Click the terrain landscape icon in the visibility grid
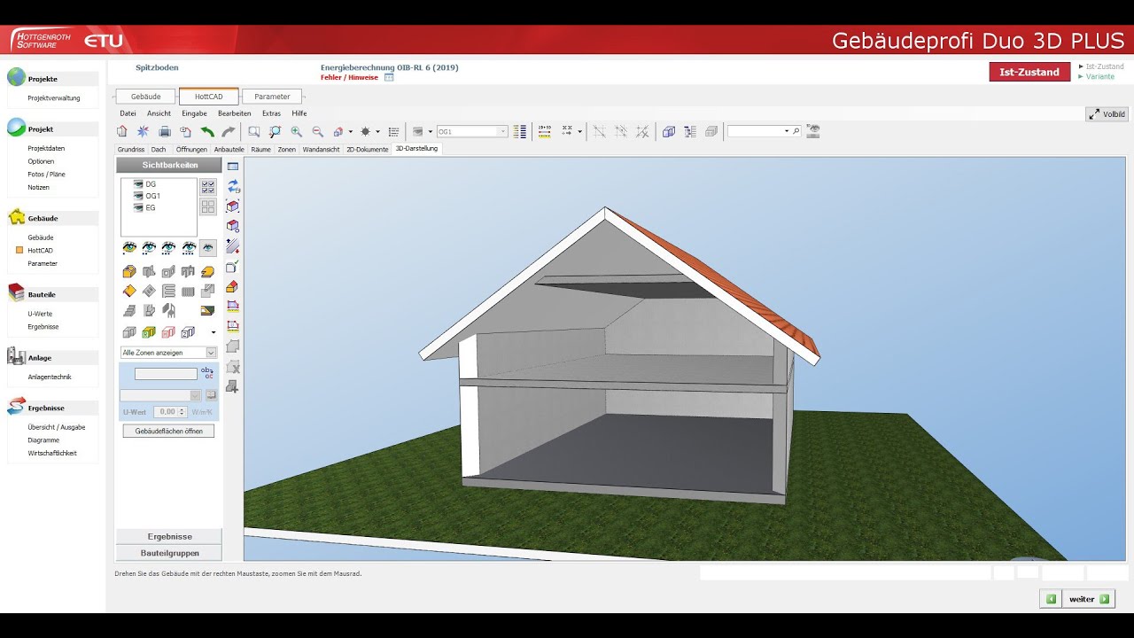The width and height of the screenshot is (1134, 638). click(x=207, y=310)
